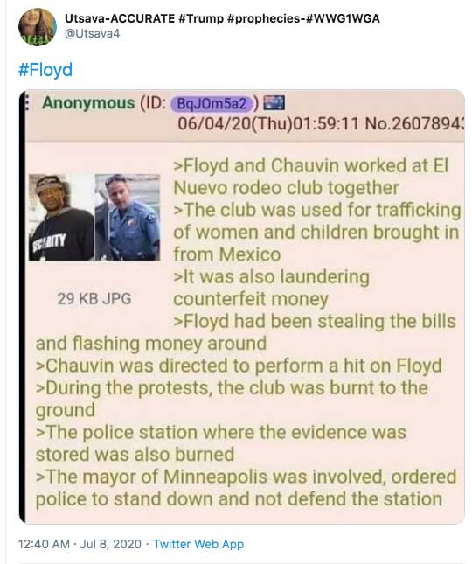Click the post menu dots beside Anonymous
Screen dimensions: 472x564
click(x=26, y=104)
